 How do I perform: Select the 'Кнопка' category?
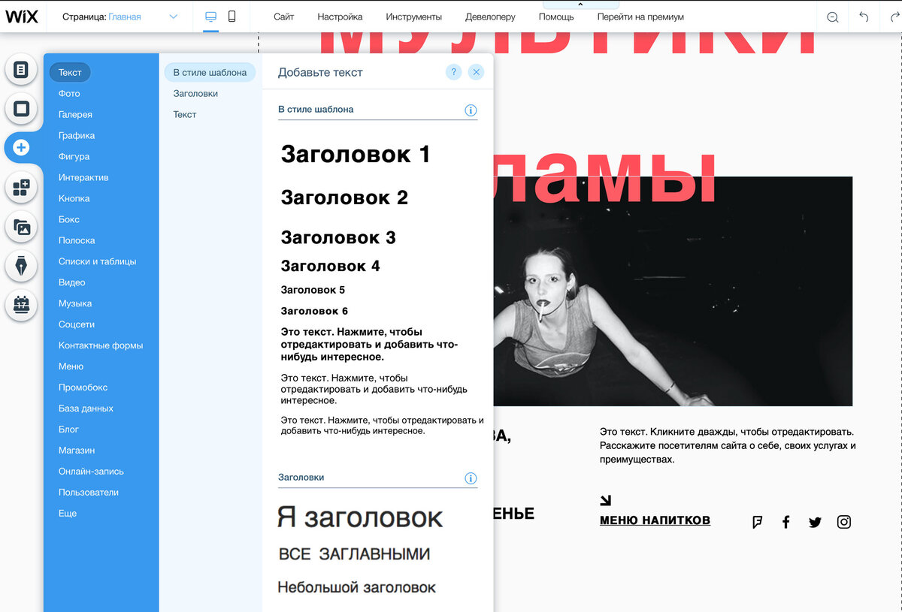[74, 198]
